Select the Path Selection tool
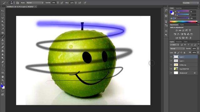Image resolution: width=200 pixels, height=112 pixels. pyautogui.click(x=2, y=69)
